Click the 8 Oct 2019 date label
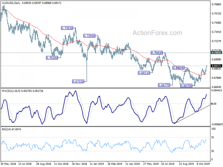This screenshot has height=167, width=223. click(203, 164)
